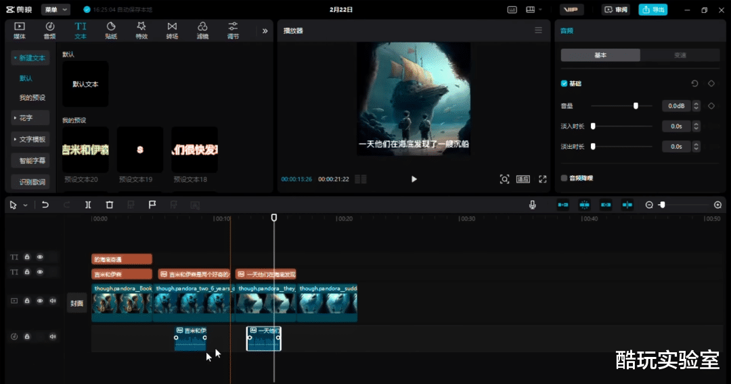Open the 音频 (Audio) tab in top toolbar
Image resolution: width=731 pixels, height=384 pixels.
pos(50,30)
